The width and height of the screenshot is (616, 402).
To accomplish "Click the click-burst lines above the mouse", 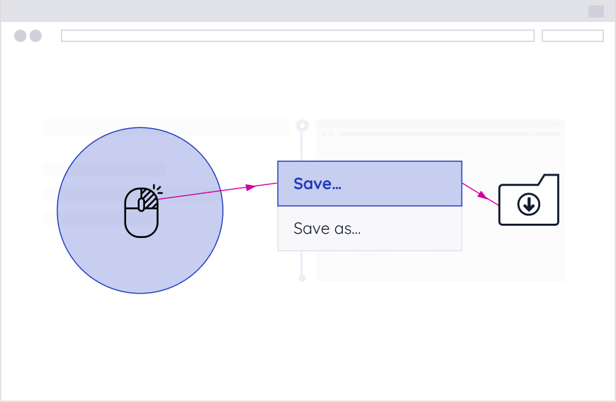I will click(x=158, y=188).
